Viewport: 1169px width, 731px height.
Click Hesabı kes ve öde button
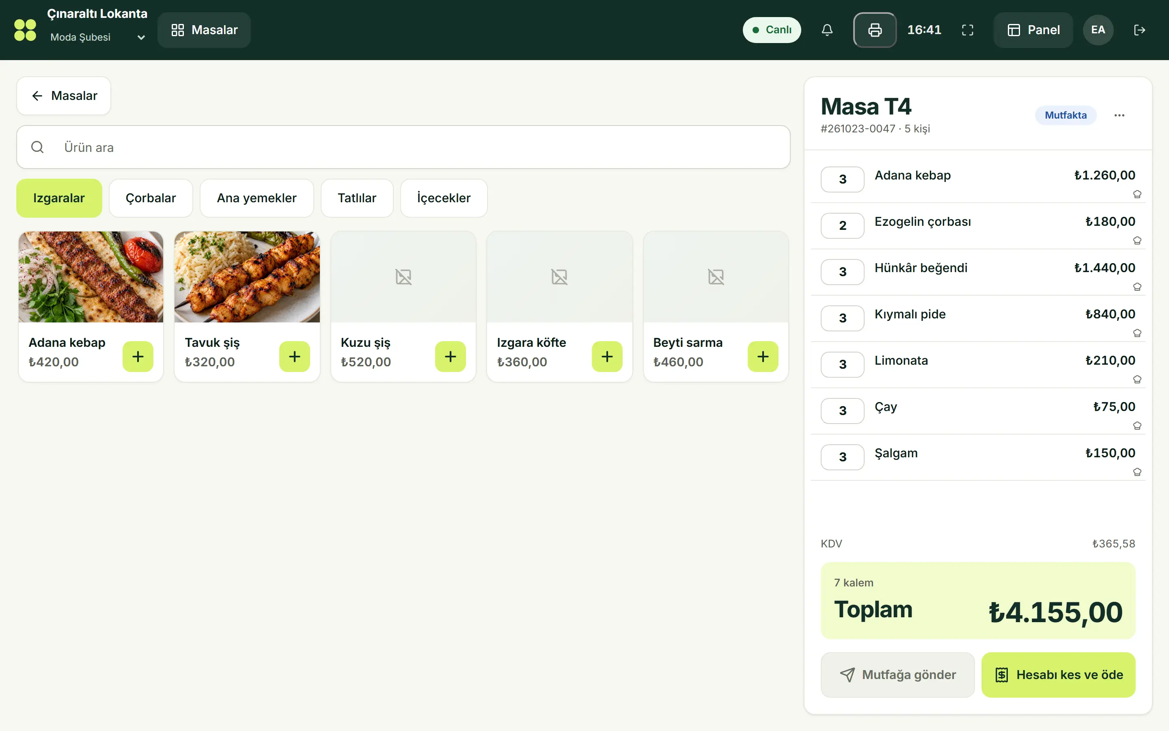(1058, 675)
